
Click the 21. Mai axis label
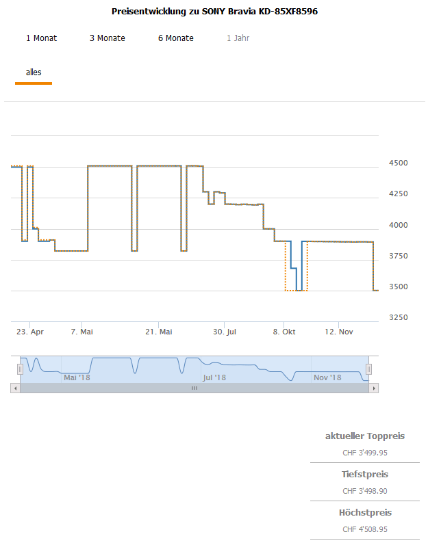[159, 332]
